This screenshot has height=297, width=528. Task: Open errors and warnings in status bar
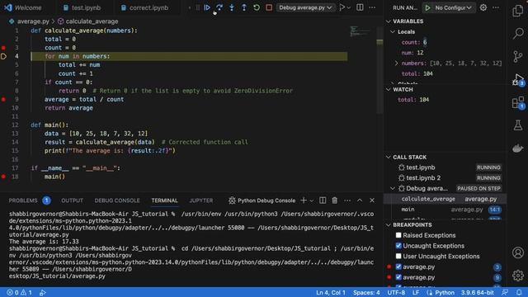click(19, 292)
